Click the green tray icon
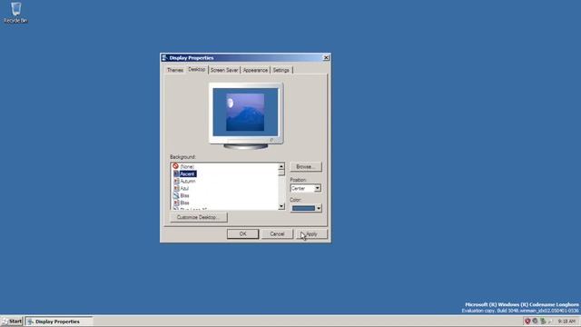 [x=543, y=321]
